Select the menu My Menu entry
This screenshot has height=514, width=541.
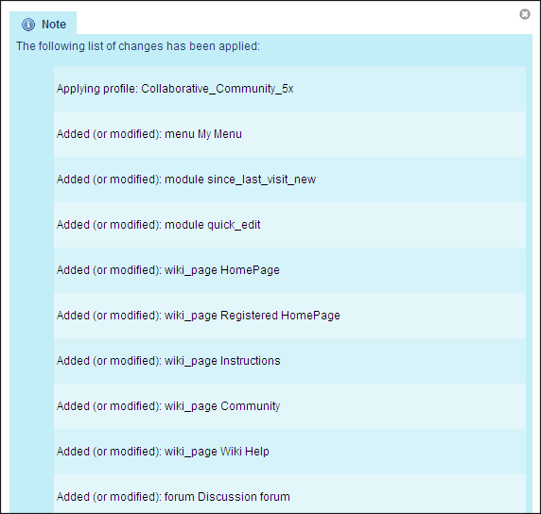click(x=289, y=134)
